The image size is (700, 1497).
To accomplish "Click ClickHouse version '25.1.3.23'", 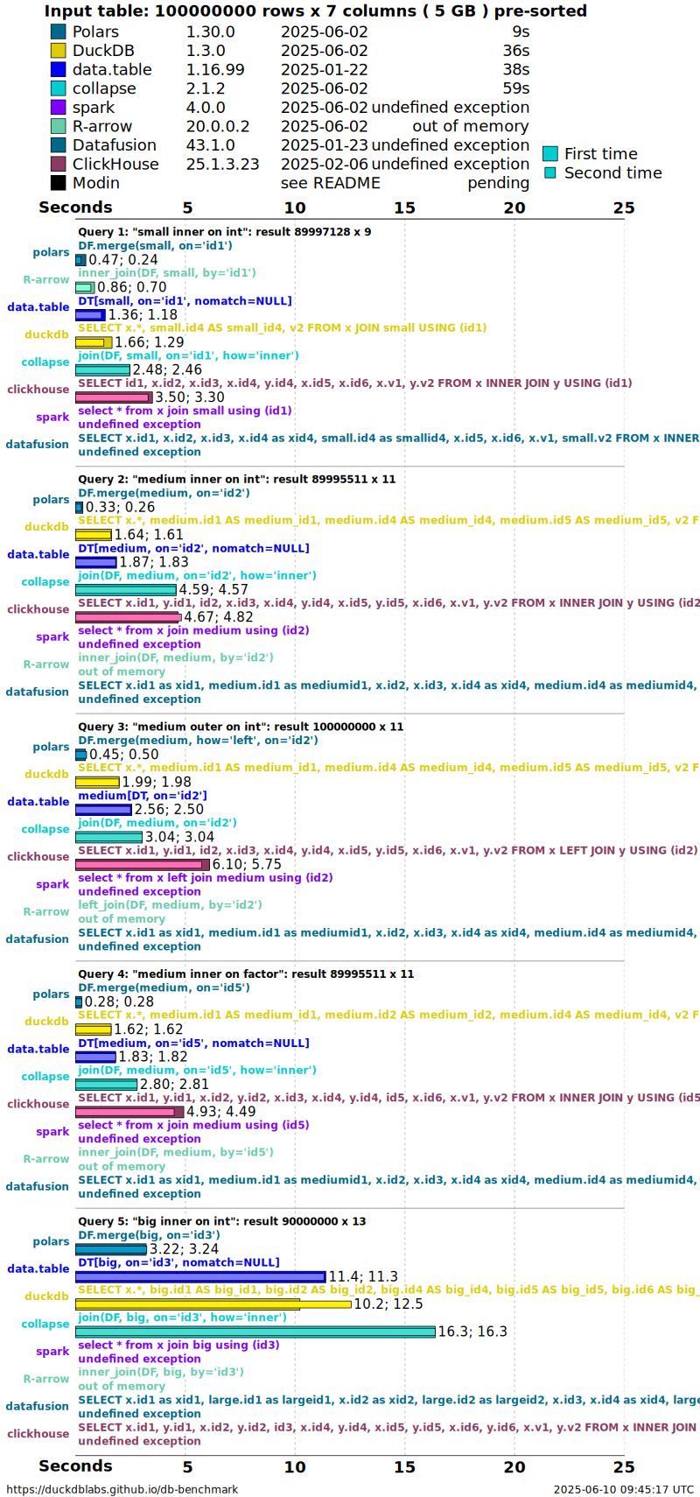I will tap(222, 164).
